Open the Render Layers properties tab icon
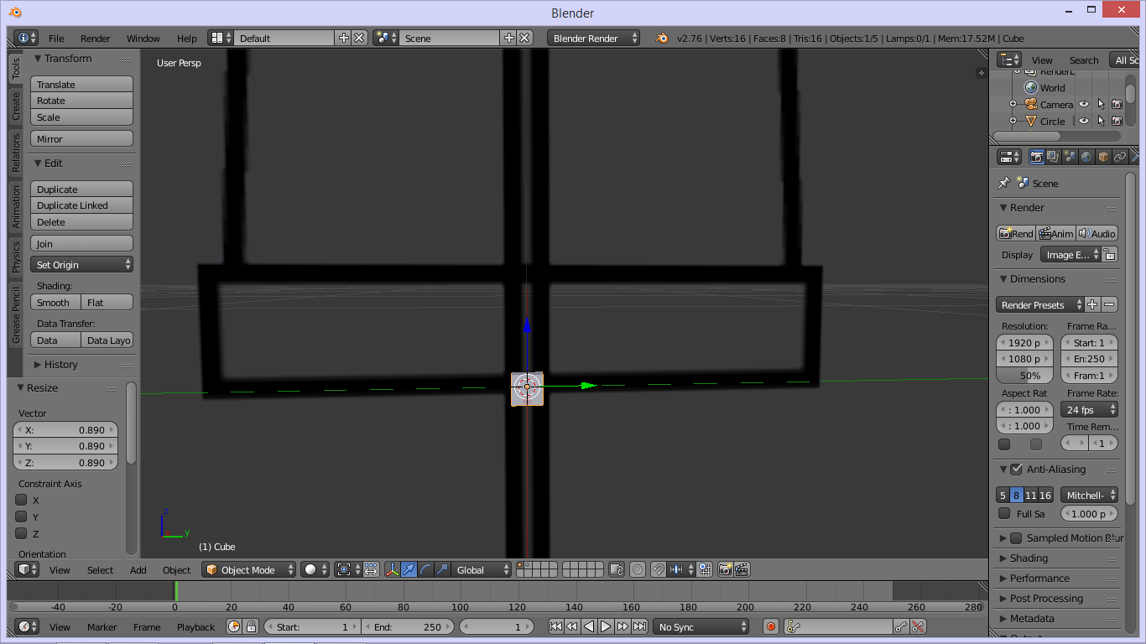 1053,157
